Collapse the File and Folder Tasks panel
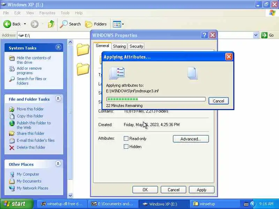Image resolution: width=279 pixels, height=209 pixels. click(x=58, y=99)
